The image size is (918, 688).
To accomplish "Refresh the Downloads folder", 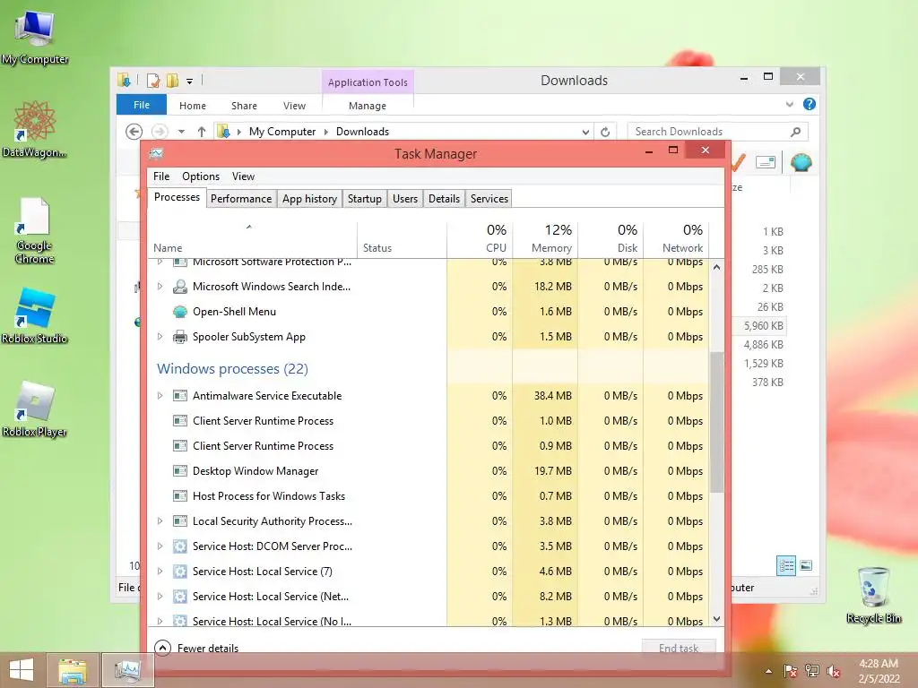I will pos(605,132).
